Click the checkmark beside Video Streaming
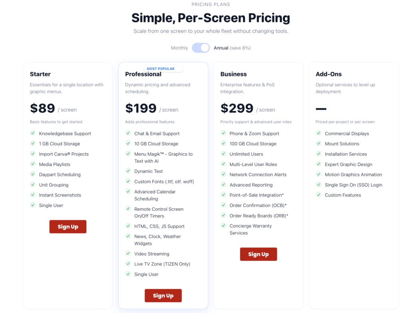Viewport: 409px width, 313px height. 128,254
